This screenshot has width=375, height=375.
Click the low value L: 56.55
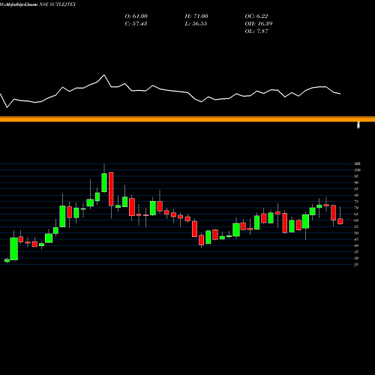coord(196,24)
